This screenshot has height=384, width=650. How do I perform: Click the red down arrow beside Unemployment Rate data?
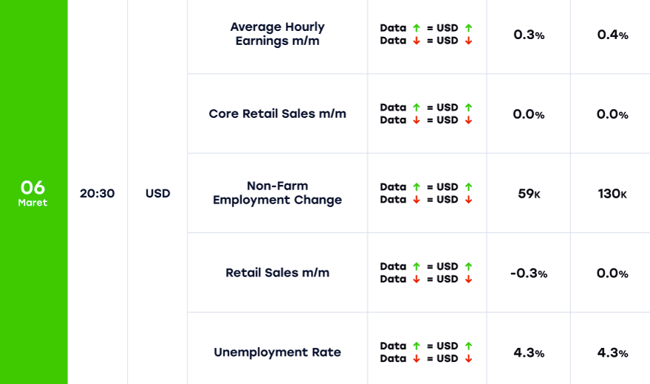pos(417,359)
